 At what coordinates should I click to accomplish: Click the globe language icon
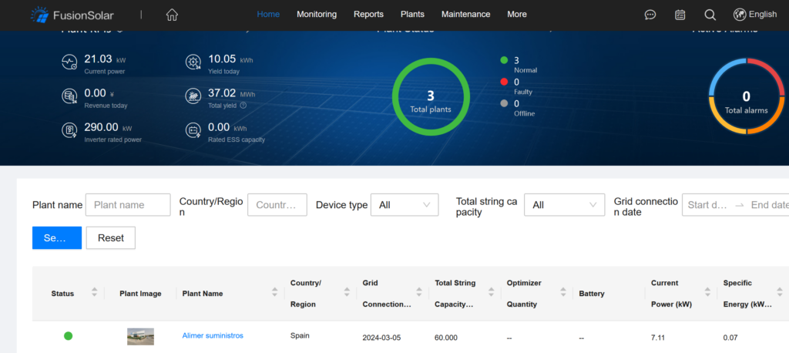point(740,14)
